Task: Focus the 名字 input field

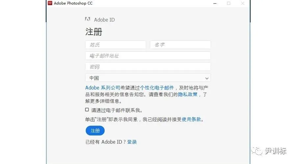Action: [180, 45]
